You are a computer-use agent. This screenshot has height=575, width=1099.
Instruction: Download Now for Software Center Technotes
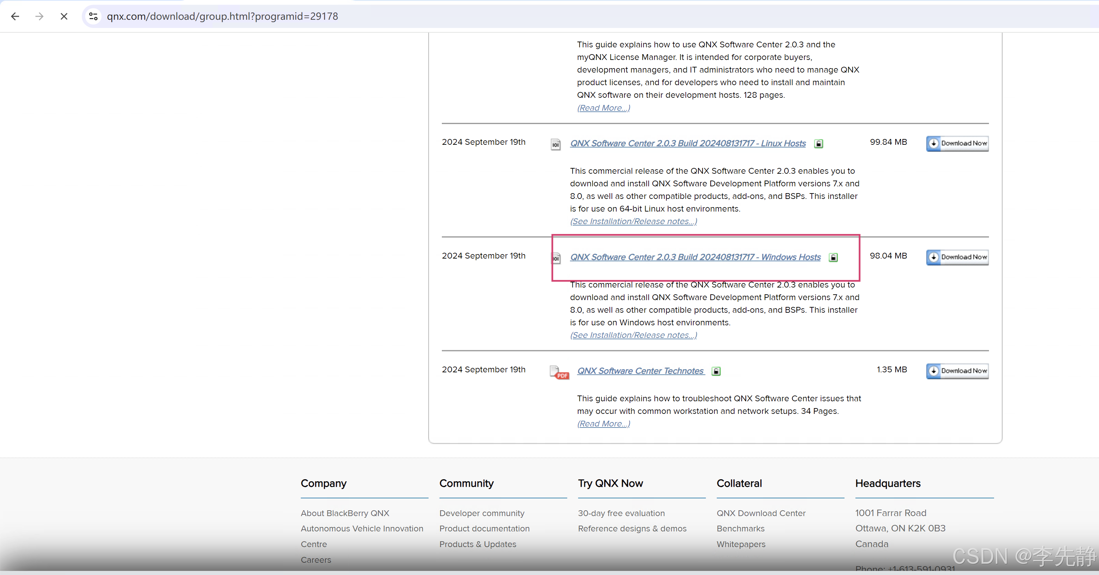(x=957, y=371)
